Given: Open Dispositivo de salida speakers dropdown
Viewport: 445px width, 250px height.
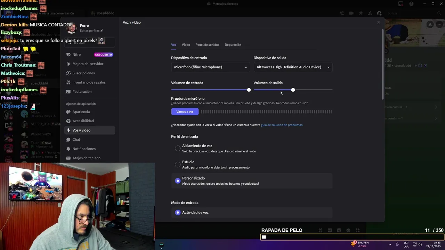Looking at the screenshot, I should click(293, 67).
